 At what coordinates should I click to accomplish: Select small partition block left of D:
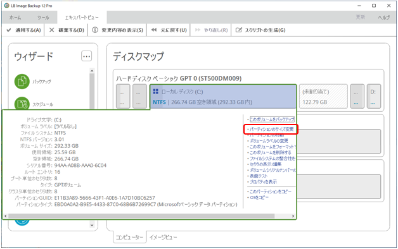tap(357, 97)
